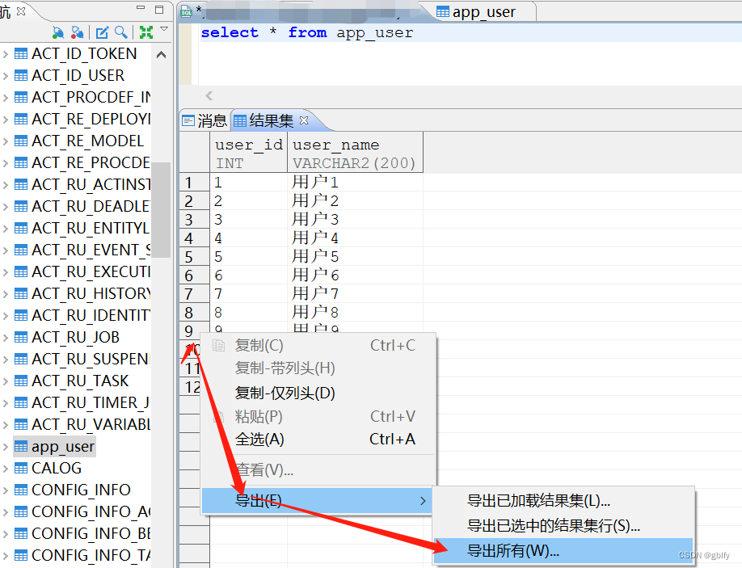Click the user_id column header
The image size is (742, 568).
249,153
